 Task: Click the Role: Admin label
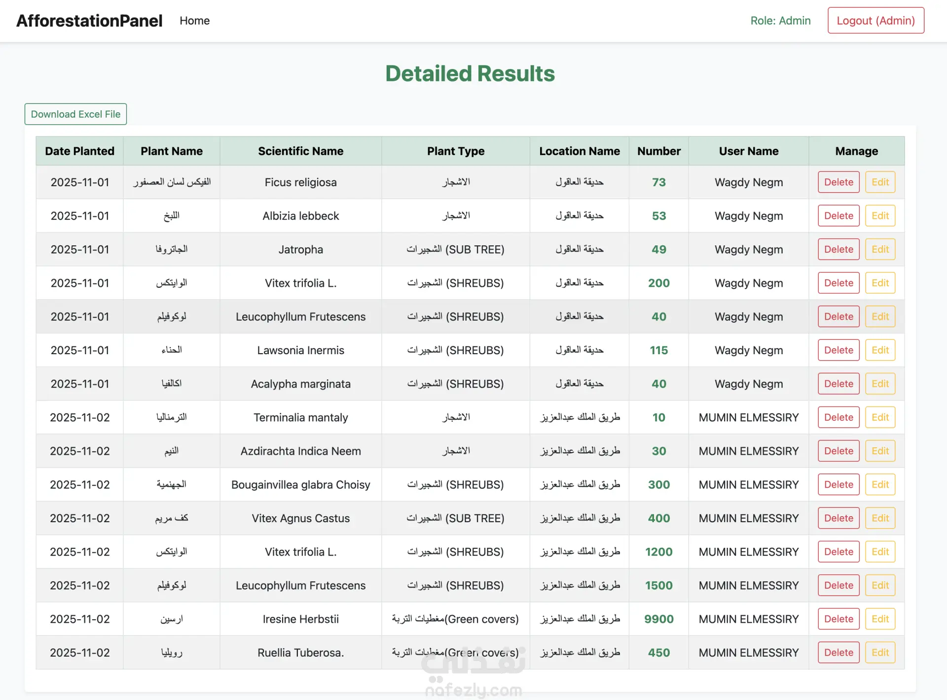780,21
